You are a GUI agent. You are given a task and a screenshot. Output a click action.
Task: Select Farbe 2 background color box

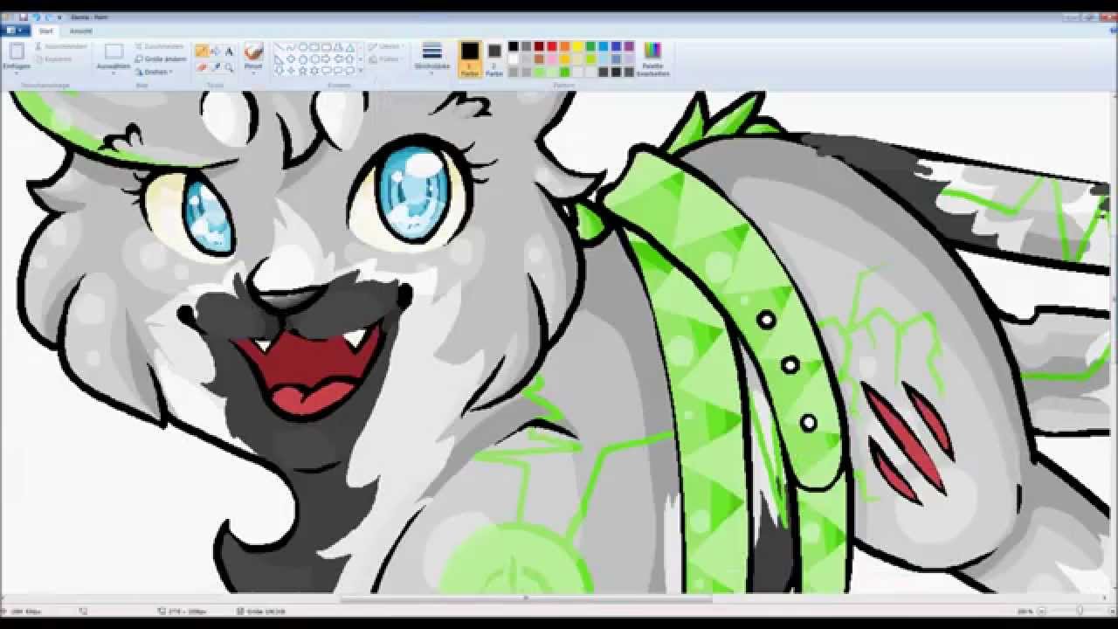[x=494, y=59]
